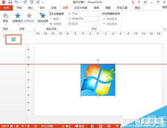
Task: Click the 持续时间 Duration spinner arrows
Action: click(98, 19)
